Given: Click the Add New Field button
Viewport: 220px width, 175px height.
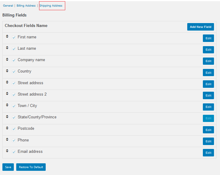Looking at the screenshot, I should [200, 27].
